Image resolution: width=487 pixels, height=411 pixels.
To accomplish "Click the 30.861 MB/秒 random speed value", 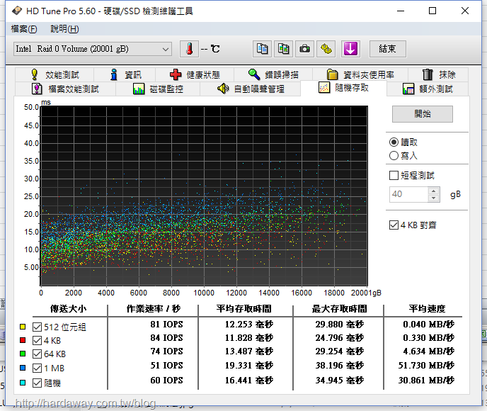I will 426,381.
